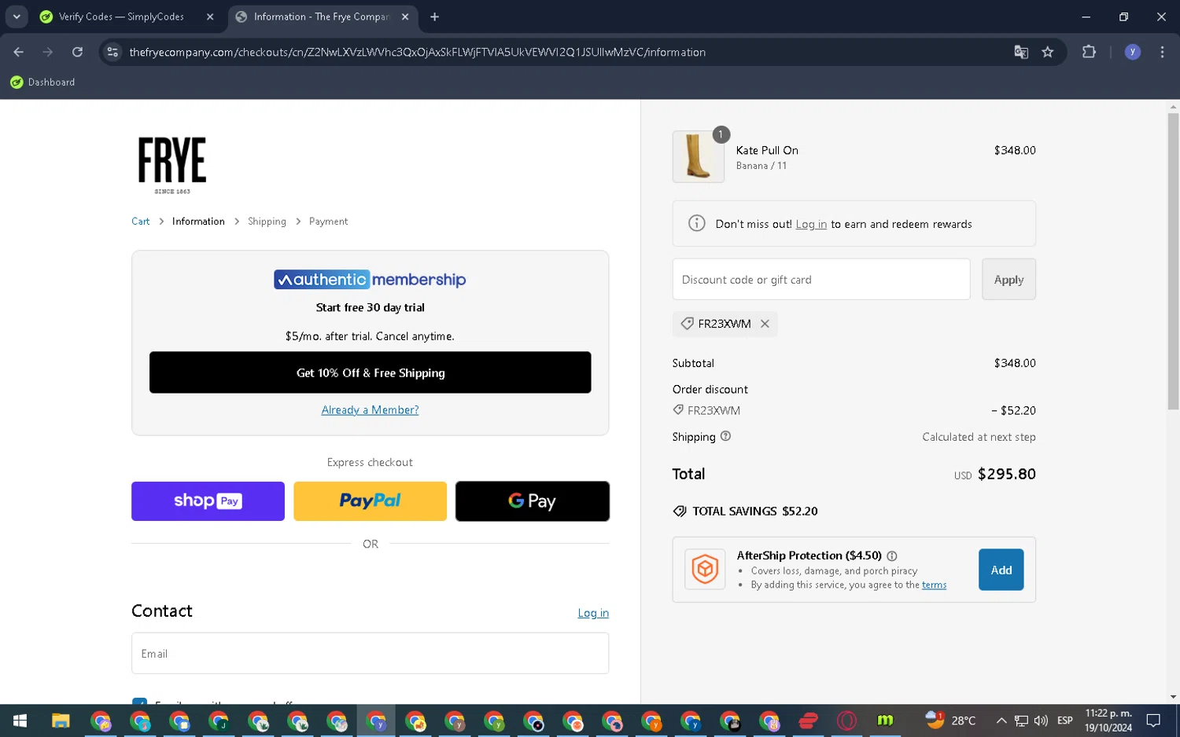Viewport: 1180px width, 737px height.
Task: Open AfterShip Protection info icon
Action: pos(891,555)
